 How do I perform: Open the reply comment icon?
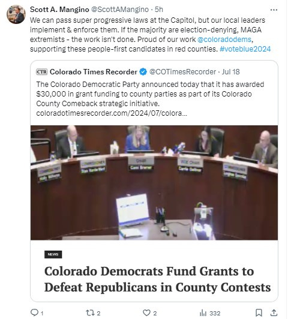tap(34, 312)
